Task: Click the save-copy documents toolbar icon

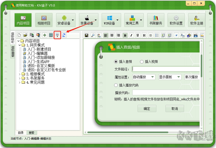Action: 32,35
